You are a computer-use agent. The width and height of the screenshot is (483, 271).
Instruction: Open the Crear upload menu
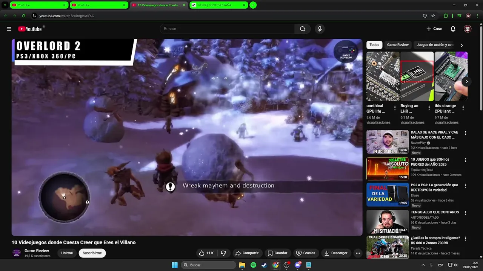point(434,29)
